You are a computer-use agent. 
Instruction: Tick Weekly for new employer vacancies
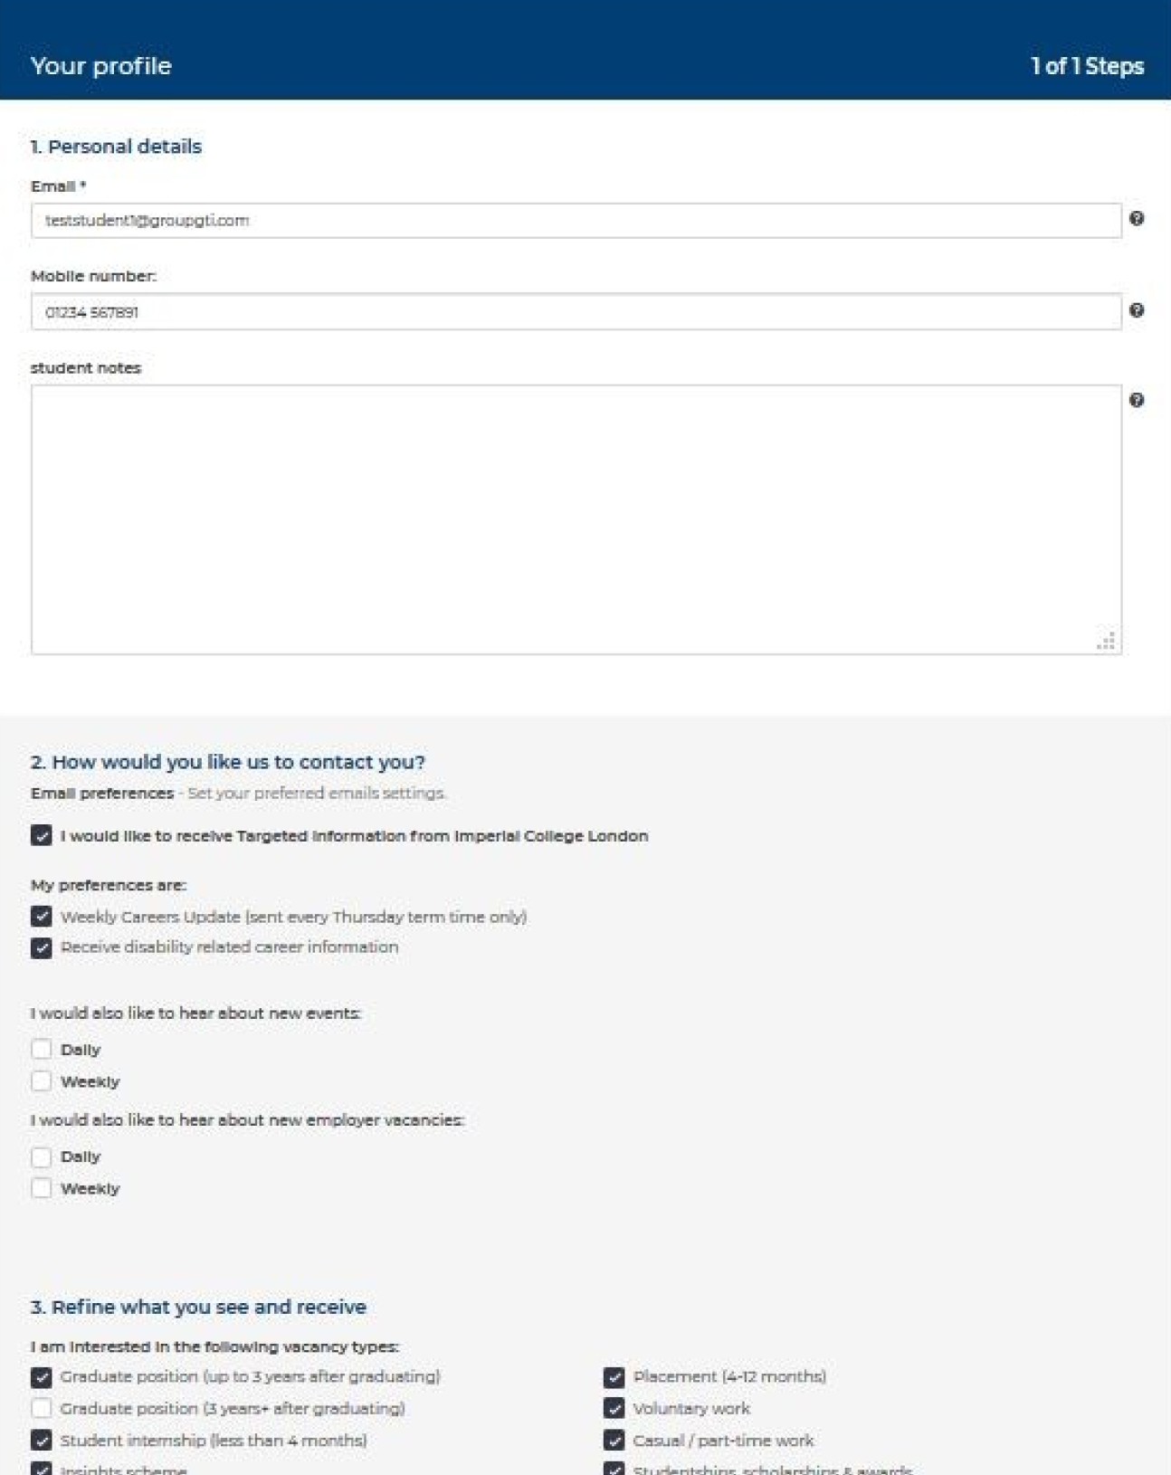pyautogui.click(x=42, y=1188)
